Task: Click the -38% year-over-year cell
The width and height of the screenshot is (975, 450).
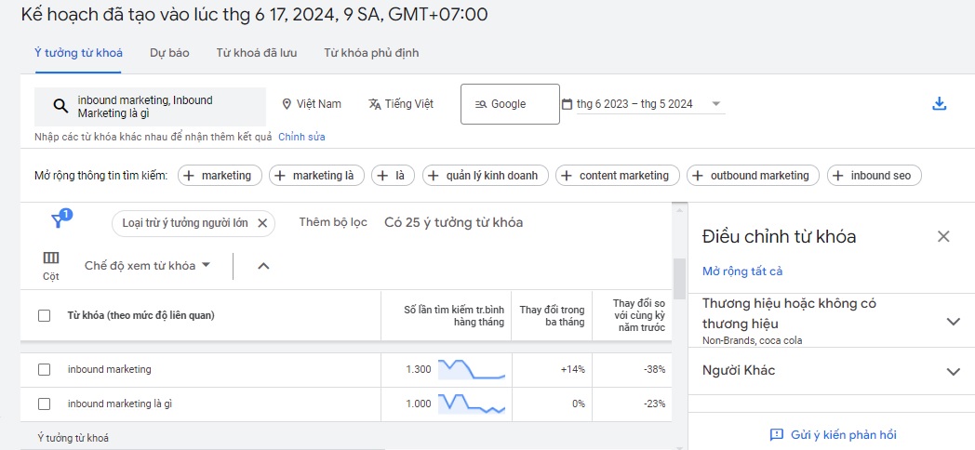Action: tap(654, 369)
